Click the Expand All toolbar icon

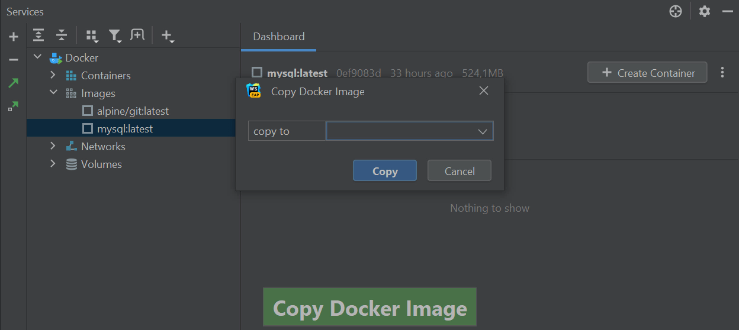[38, 35]
